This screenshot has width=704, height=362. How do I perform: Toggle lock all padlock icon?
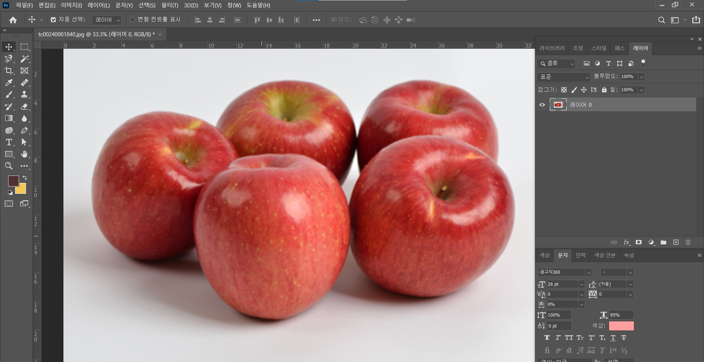(x=604, y=90)
